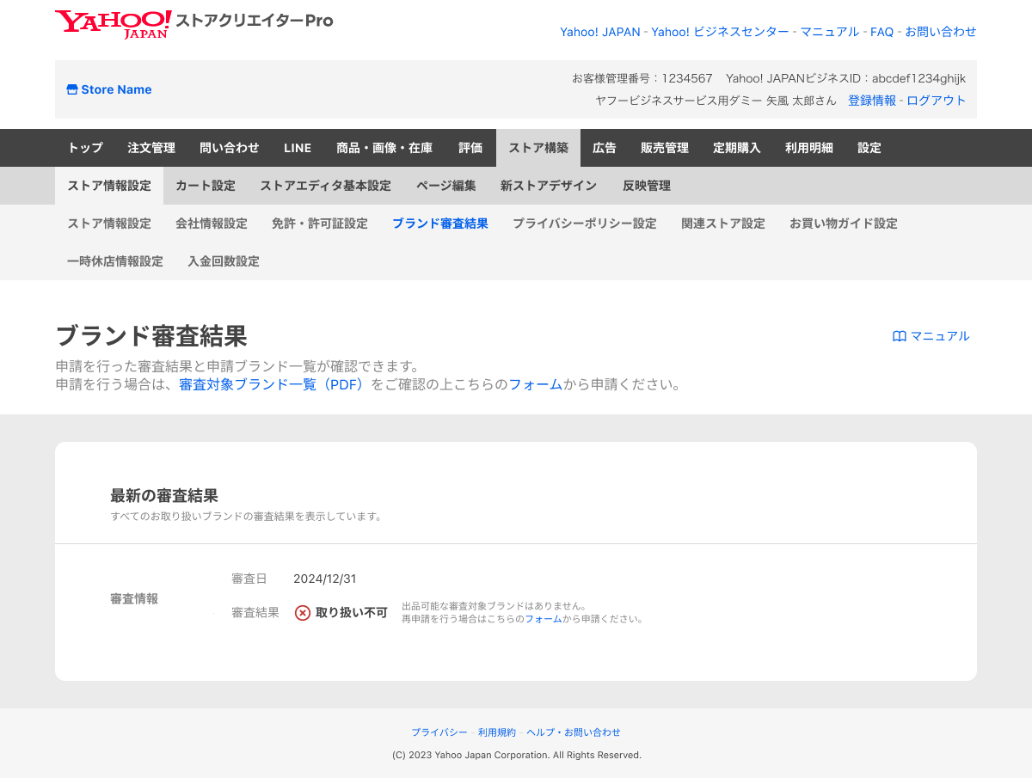Viewport: 1032px width, 778px height.
Task: Open 商品・画像・在庫 menu
Action: pyautogui.click(x=384, y=148)
